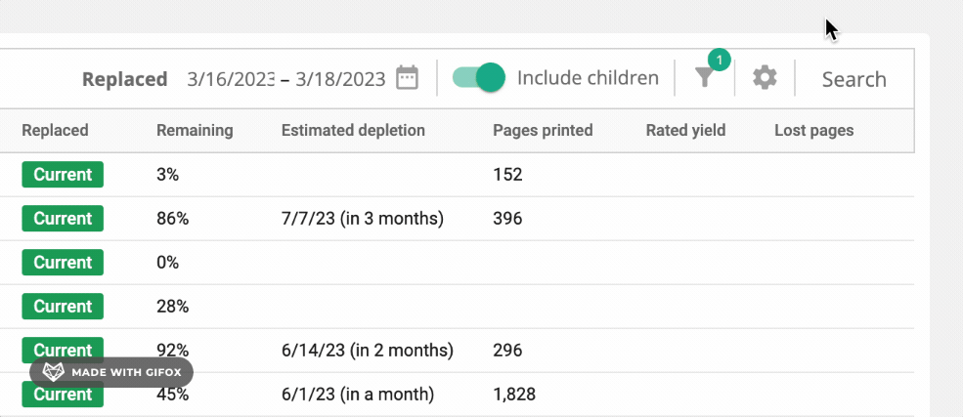
Task: Open the settings gear icon
Action: point(765,78)
